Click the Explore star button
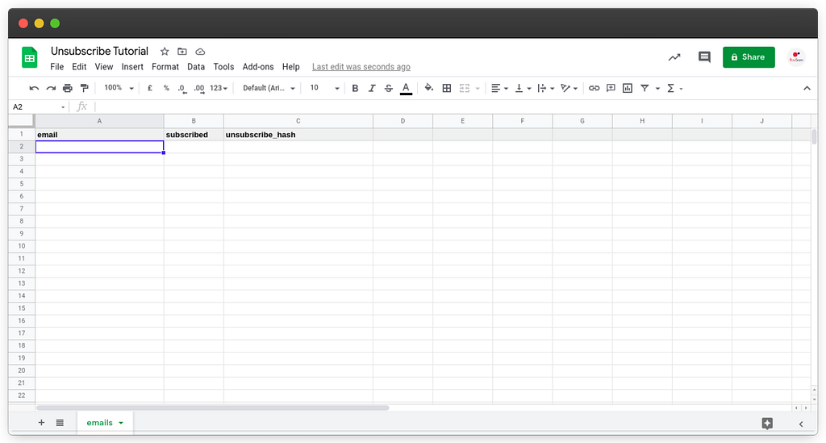This screenshot has width=826, height=443. [767, 424]
